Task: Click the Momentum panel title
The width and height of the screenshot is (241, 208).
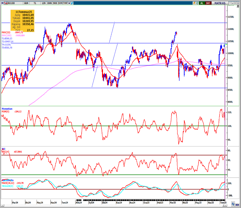Action: click(7, 109)
